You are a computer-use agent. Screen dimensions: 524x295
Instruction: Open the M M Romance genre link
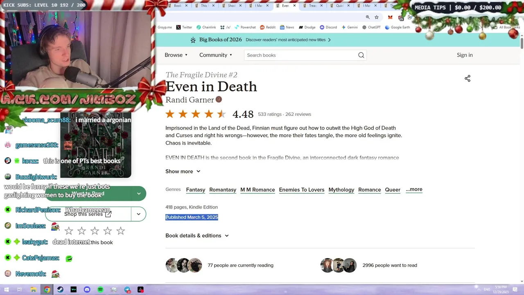[257, 190]
